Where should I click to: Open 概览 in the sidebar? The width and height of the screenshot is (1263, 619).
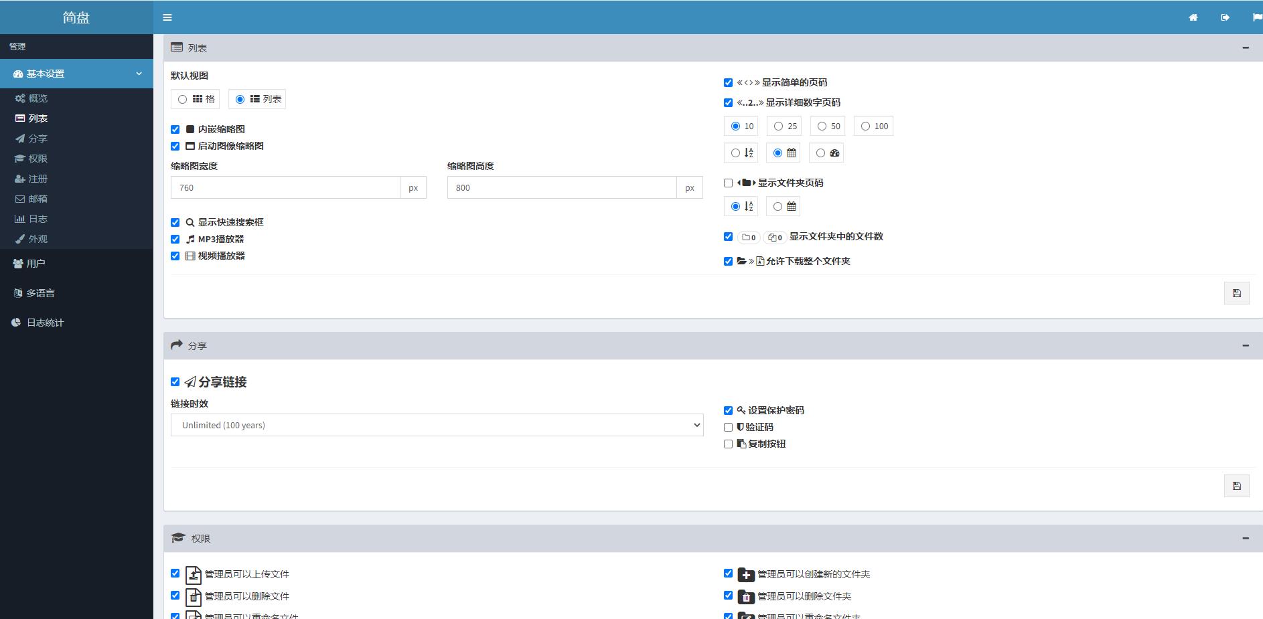[38, 98]
